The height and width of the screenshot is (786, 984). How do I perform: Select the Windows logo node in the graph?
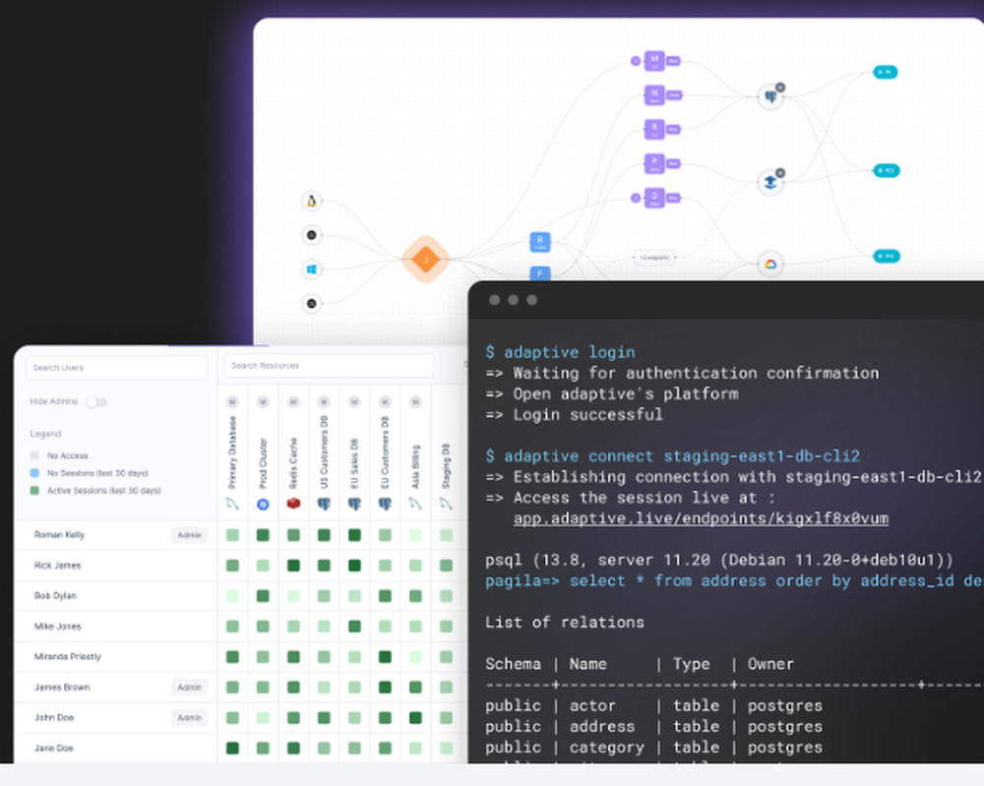click(x=311, y=270)
